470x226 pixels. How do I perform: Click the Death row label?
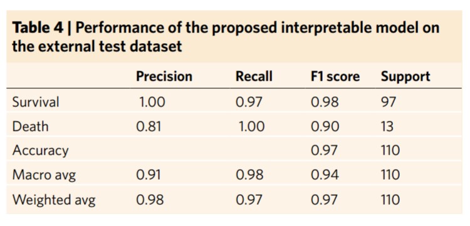tap(30, 126)
